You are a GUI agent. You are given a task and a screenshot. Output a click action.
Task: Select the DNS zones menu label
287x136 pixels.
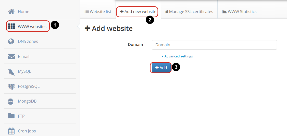click(28, 41)
